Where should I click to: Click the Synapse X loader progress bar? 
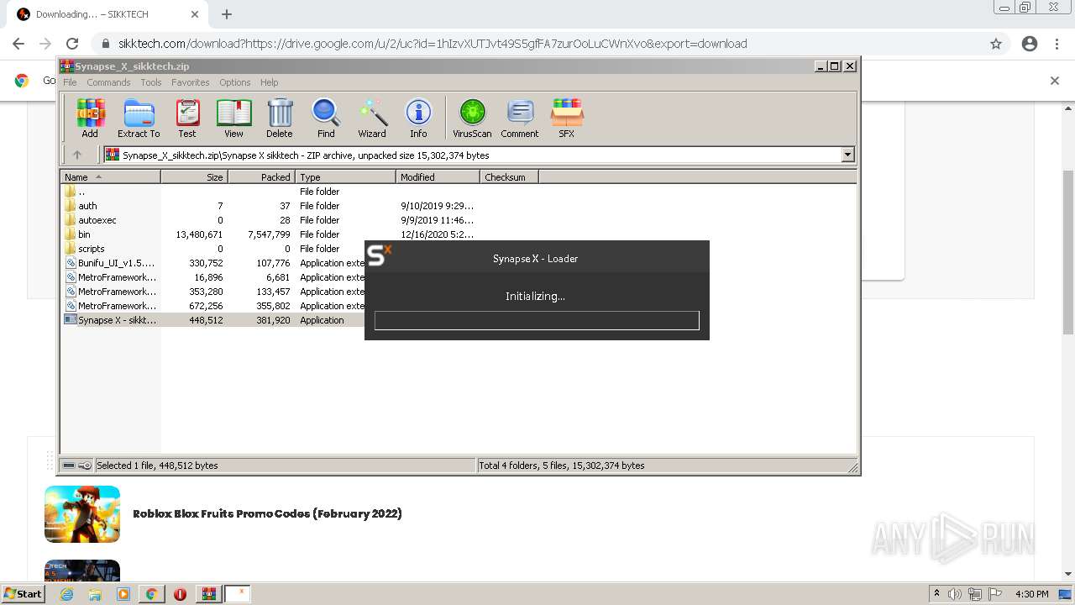point(537,320)
